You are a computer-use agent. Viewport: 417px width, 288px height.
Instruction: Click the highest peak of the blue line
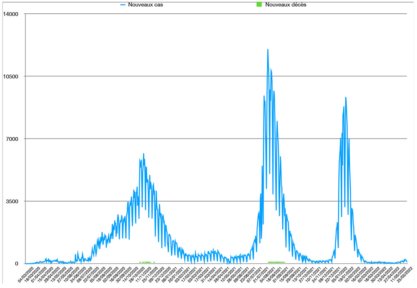pyautogui.click(x=268, y=50)
